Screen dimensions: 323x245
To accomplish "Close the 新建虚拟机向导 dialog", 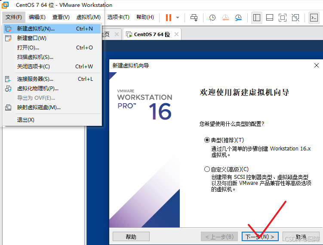I will (317, 65).
